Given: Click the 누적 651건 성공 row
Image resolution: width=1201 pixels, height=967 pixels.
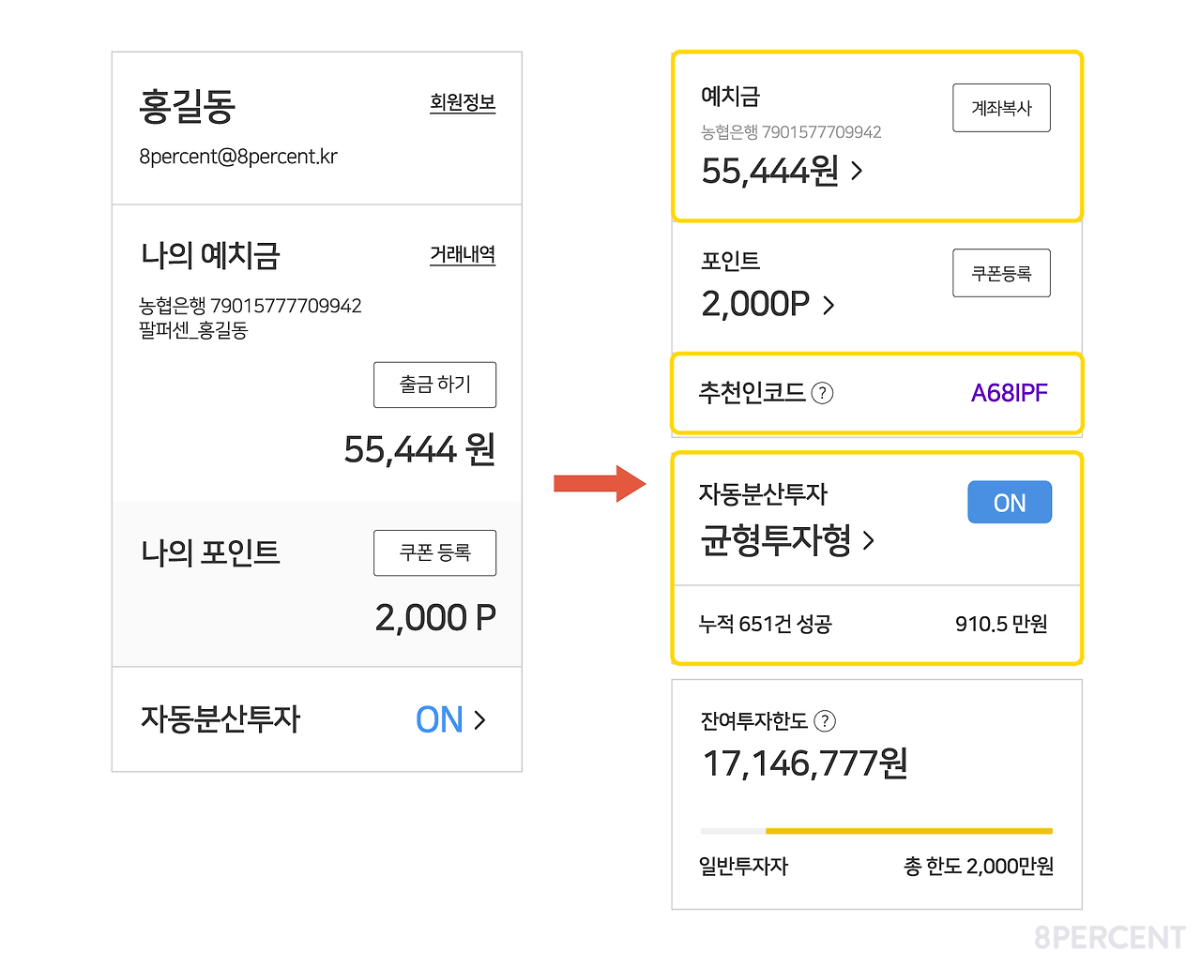Looking at the screenshot, I should pyautogui.click(x=765, y=625).
